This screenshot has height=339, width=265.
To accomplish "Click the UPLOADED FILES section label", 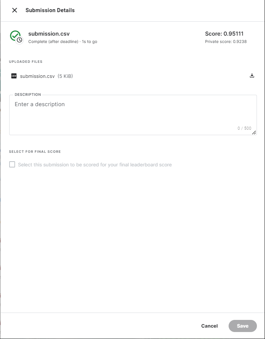I will pyautogui.click(x=26, y=61).
